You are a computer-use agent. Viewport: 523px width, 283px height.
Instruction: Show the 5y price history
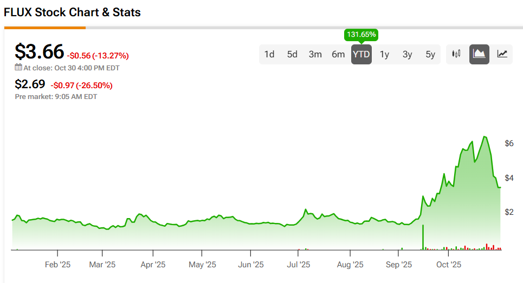coord(430,54)
